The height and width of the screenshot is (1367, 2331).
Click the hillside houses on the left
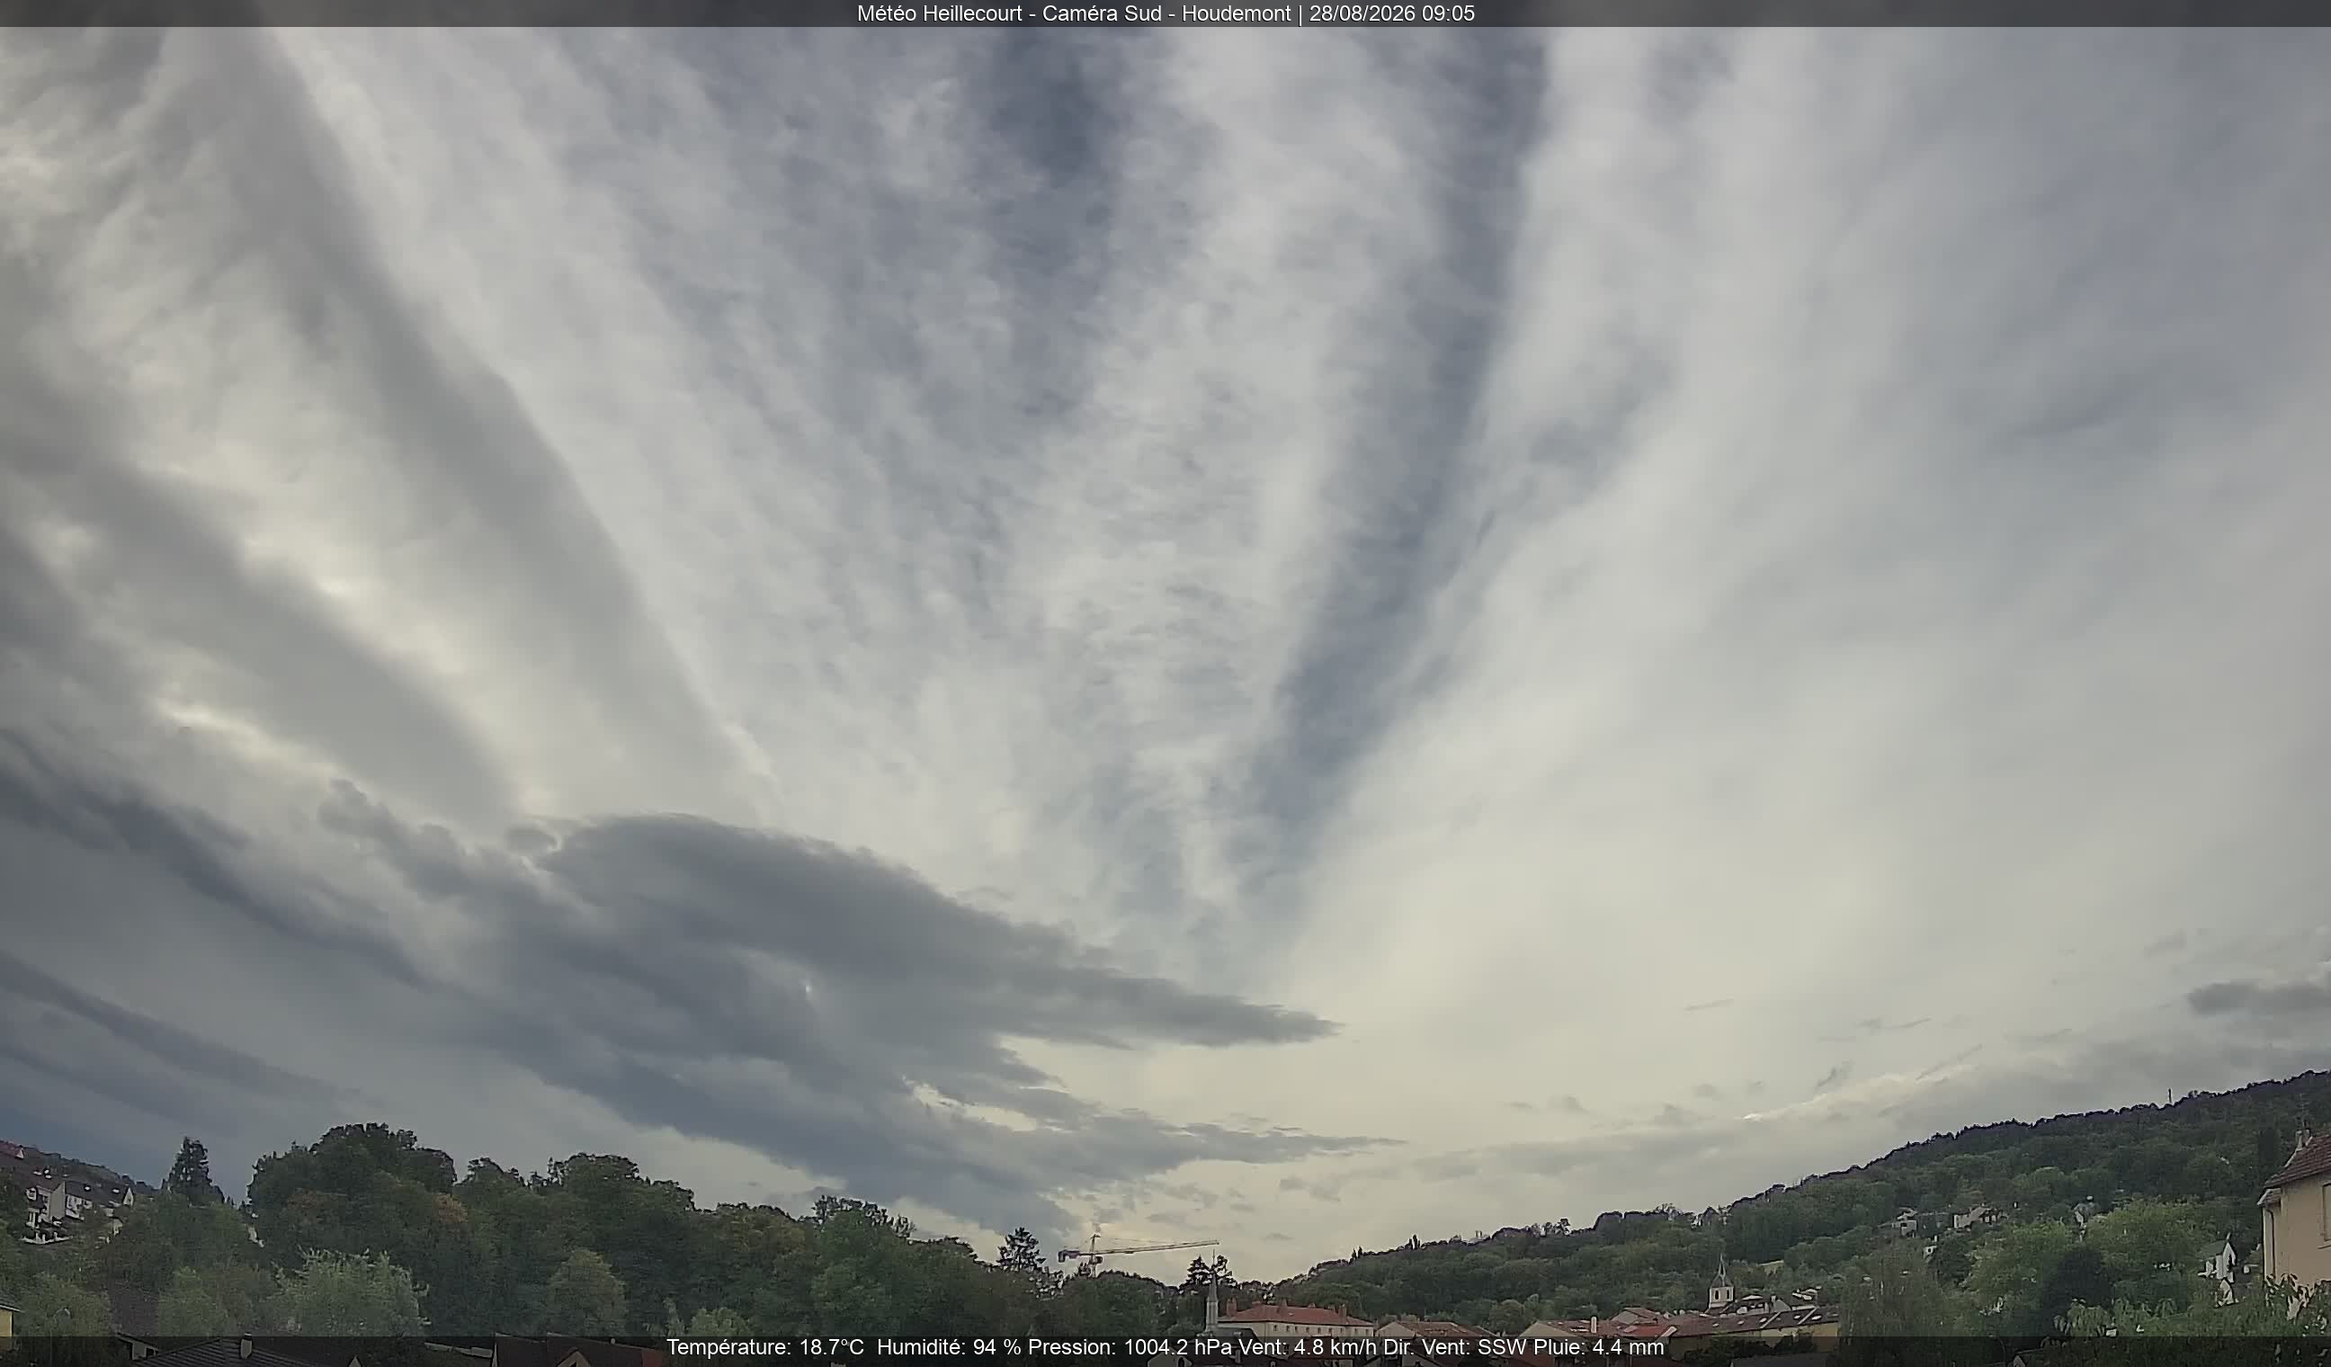(67, 1193)
